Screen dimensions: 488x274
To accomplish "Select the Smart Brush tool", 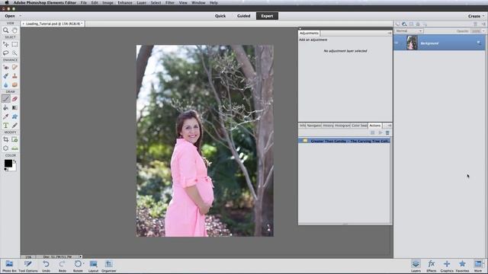I will (5, 76).
